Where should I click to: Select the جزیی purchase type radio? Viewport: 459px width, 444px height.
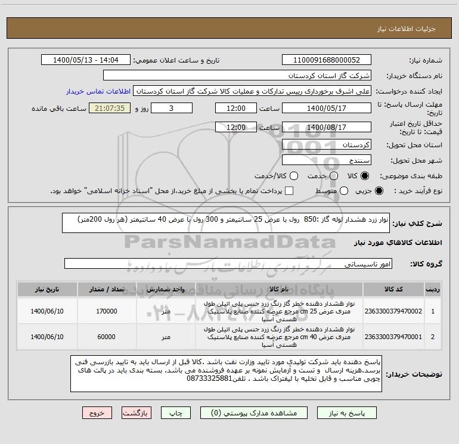tap(379, 191)
